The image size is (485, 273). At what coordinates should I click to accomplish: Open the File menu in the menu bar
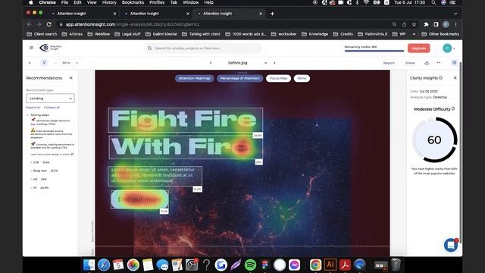[64, 2]
